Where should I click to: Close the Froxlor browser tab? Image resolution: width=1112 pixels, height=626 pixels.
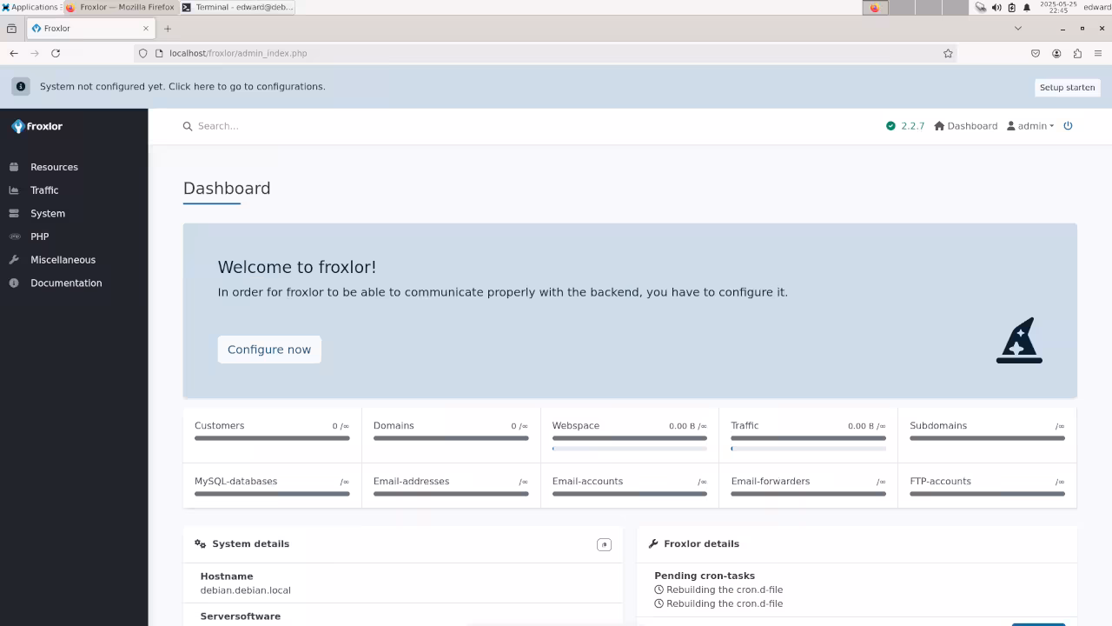(x=146, y=28)
